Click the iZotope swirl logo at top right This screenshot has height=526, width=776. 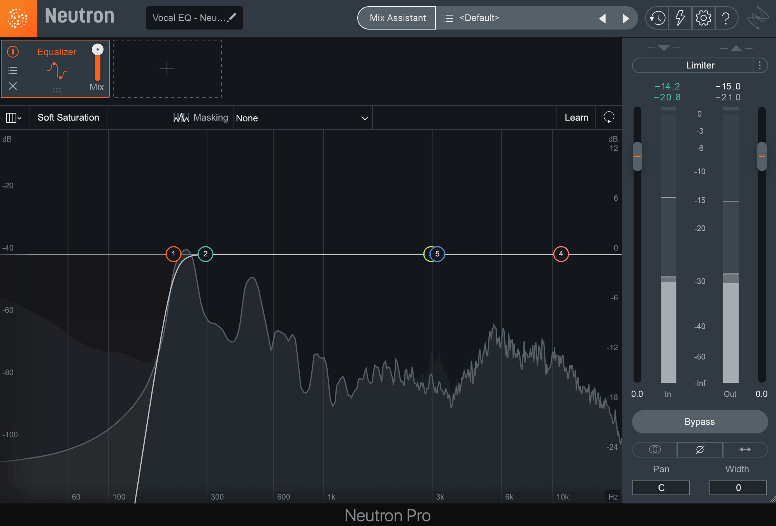pos(758,18)
